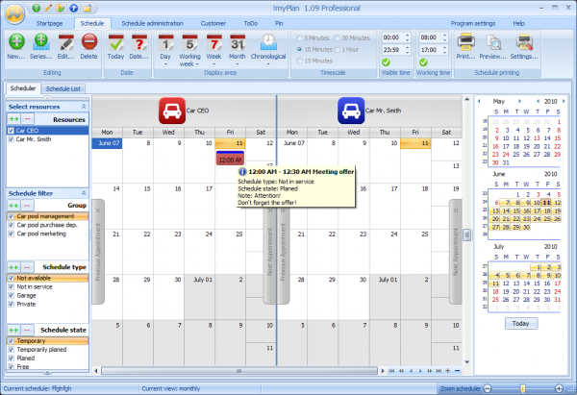Select the 15 Minutes timescale radio
The image size is (577, 395).
[x=299, y=61]
